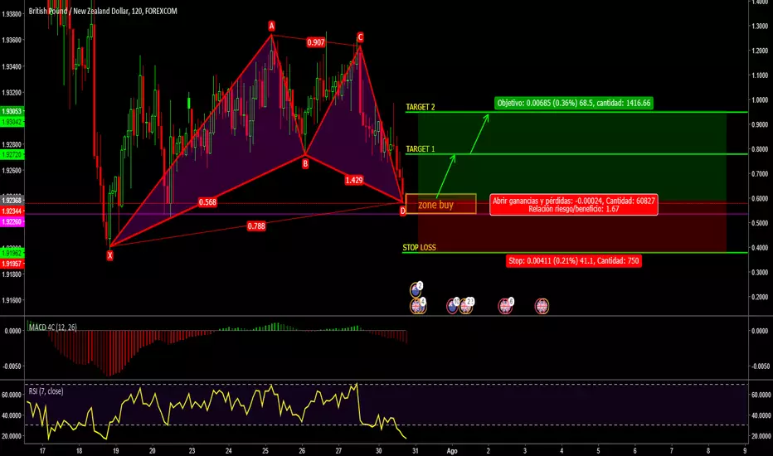Viewport: 773px width, 456px height.
Task: Select the TARGET 2 text label
Action: (x=420, y=107)
